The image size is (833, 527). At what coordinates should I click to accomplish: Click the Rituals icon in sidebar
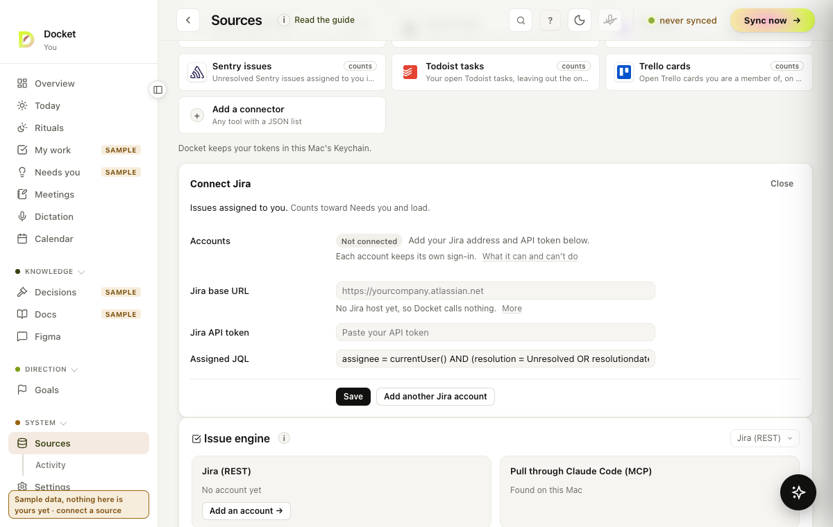(22, 128)
